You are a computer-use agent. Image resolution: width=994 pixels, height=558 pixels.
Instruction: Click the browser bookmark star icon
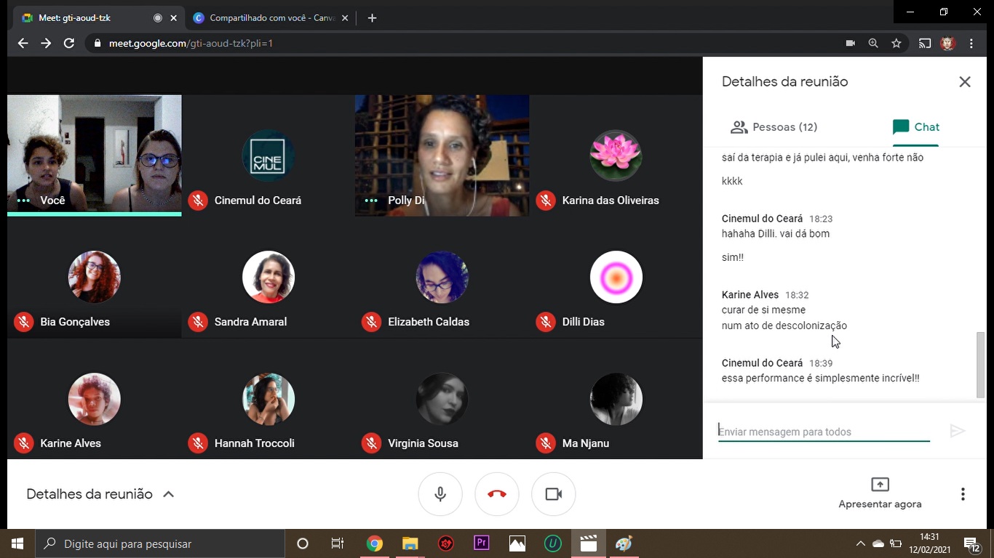896,44
